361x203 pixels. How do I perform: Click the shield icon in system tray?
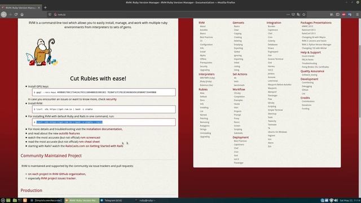331,201
